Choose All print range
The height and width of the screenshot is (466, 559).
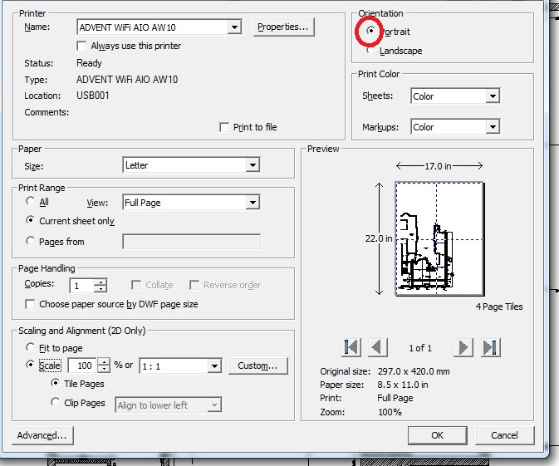pyautogui.click(x=30, y=201)
